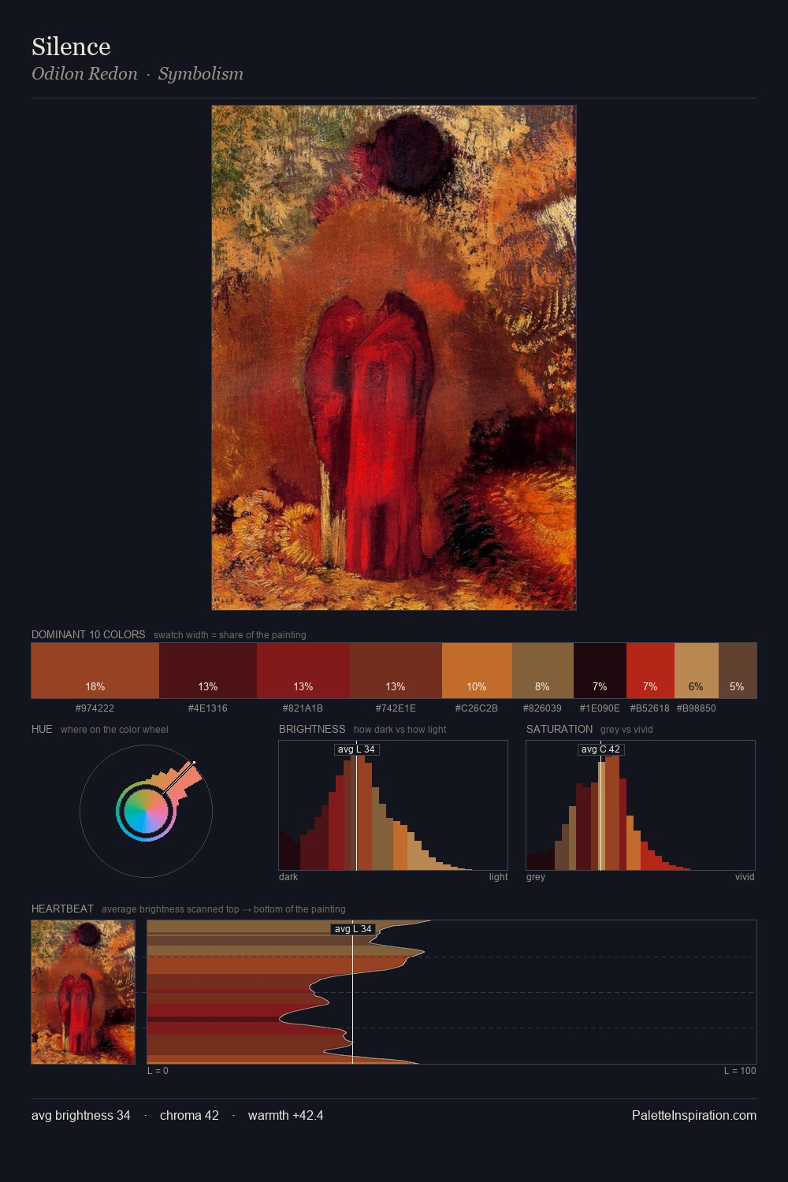
Task: Click the artist name "Odilon Redon"
Action: pyautogui.click(x=84, y=74)
